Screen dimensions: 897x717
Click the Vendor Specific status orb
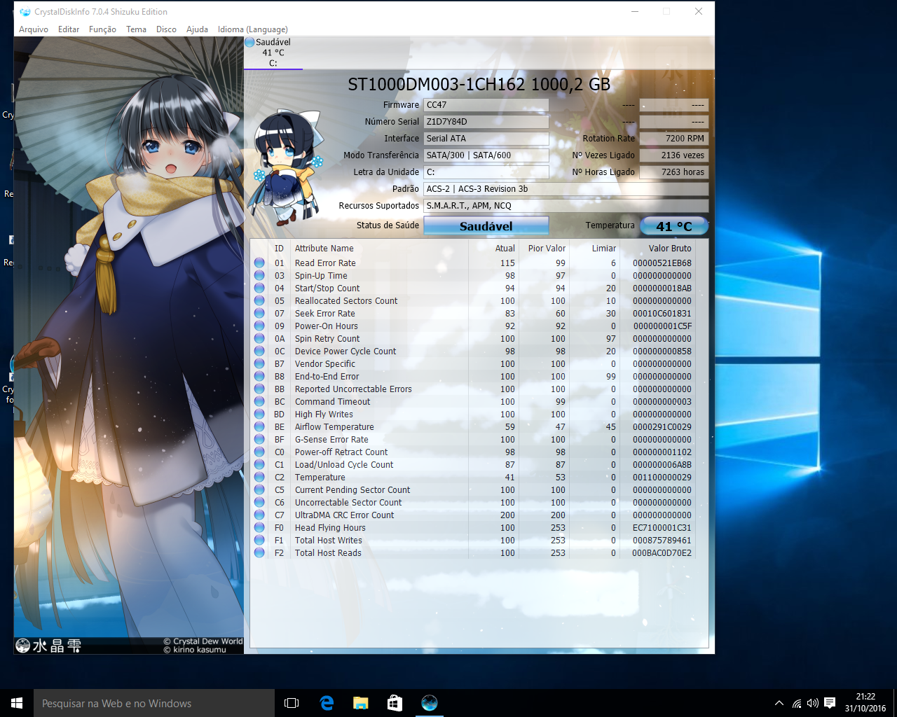pos(259,364)
